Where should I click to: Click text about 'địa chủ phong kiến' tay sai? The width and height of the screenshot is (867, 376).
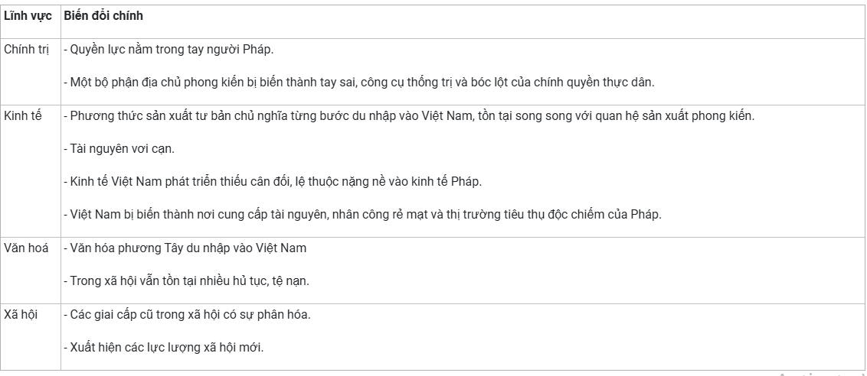(x=359, y=83)
